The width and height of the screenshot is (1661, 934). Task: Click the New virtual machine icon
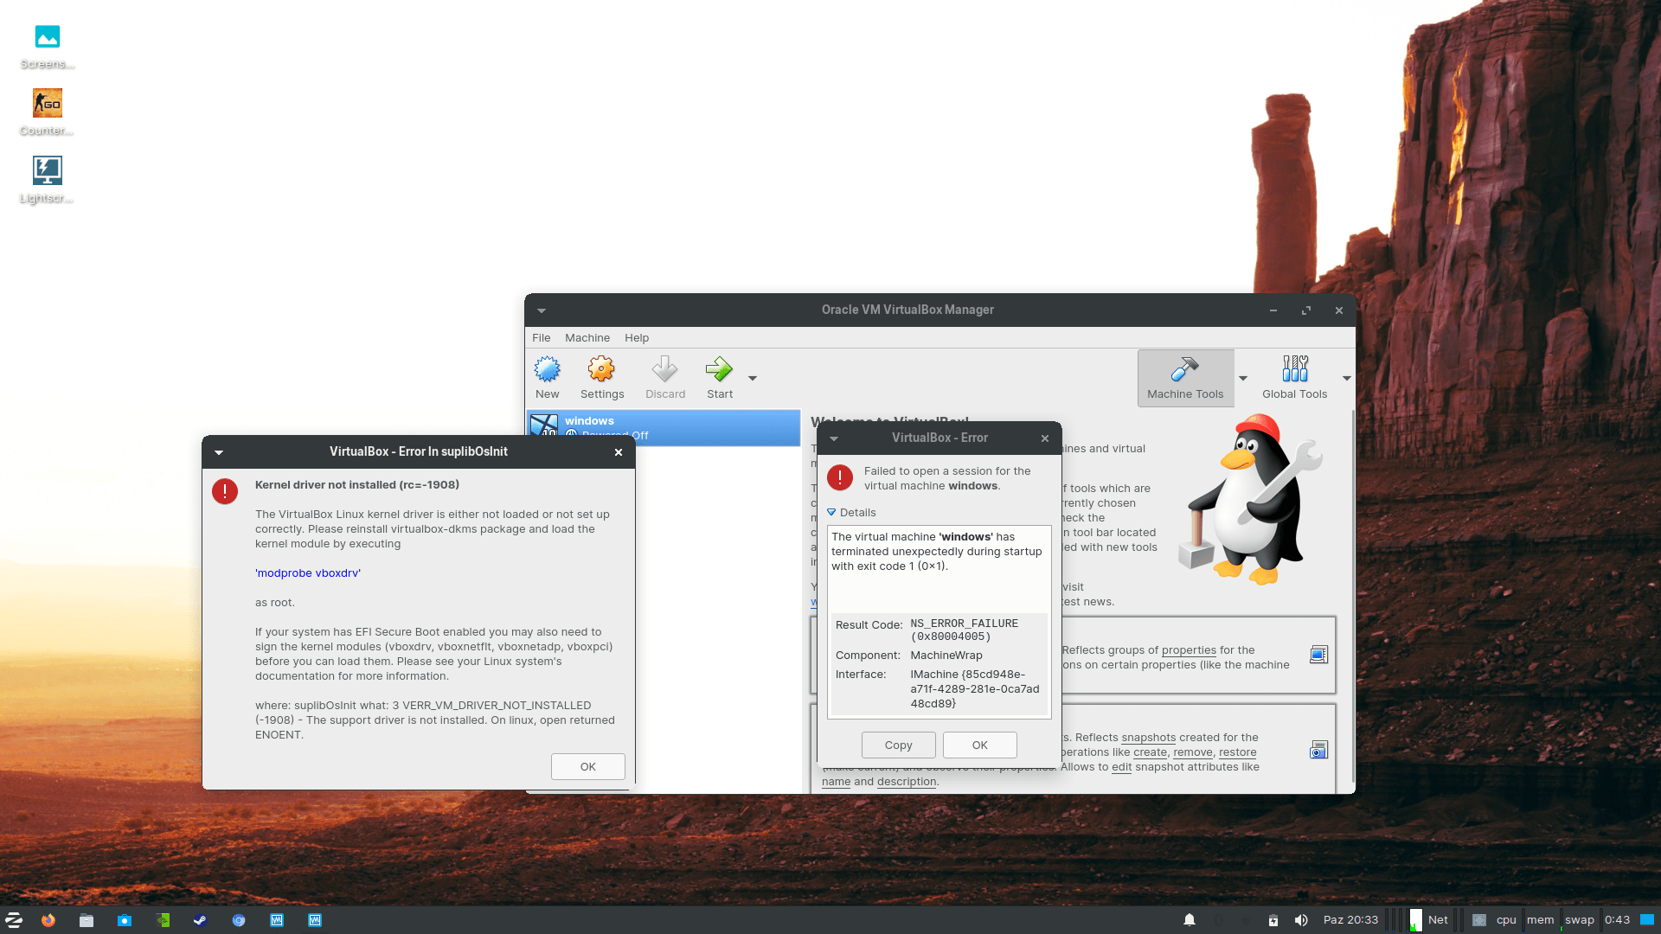(547, 370)
